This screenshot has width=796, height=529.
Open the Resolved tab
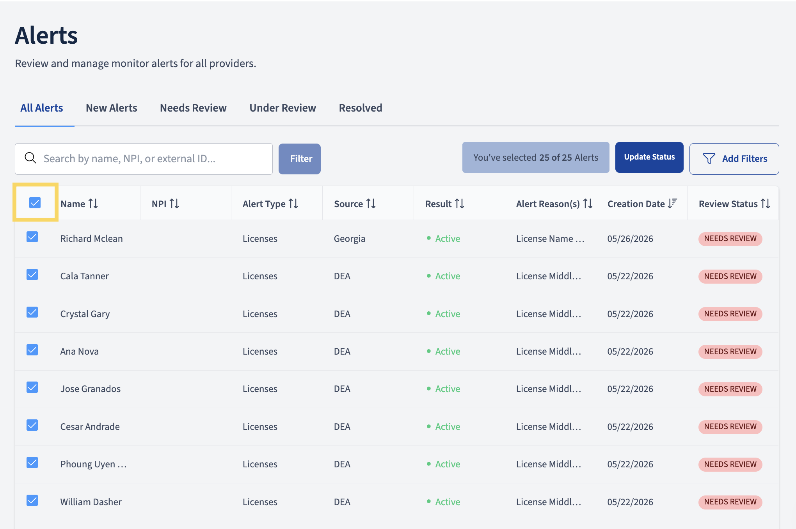tap(361, 108)
